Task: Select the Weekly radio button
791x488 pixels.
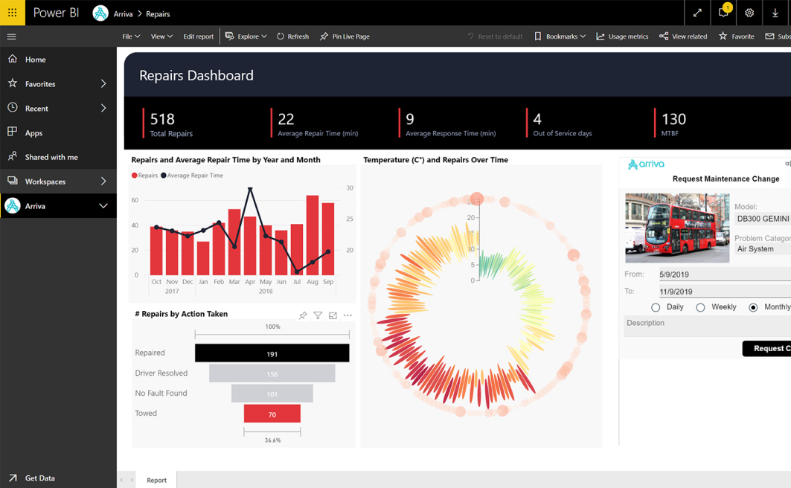Action: tap(700, 307)
